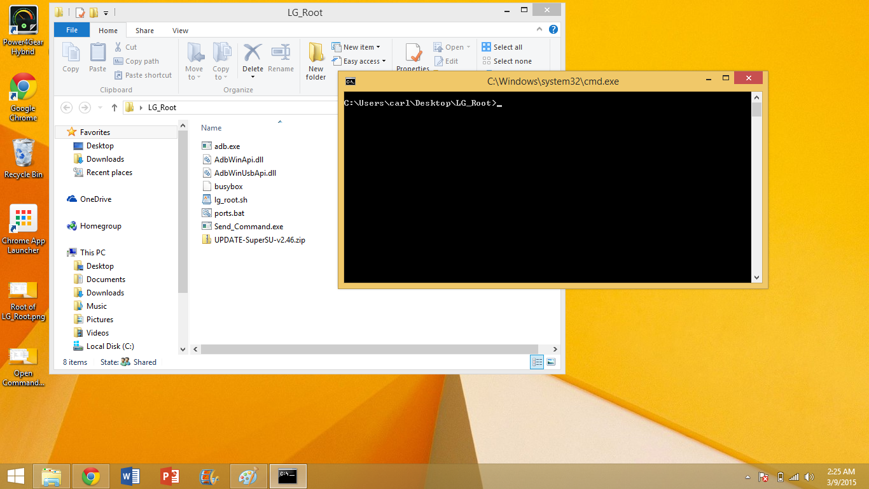Go up one folder with Up arrow

pyautogui.click(x=115, y=108)
